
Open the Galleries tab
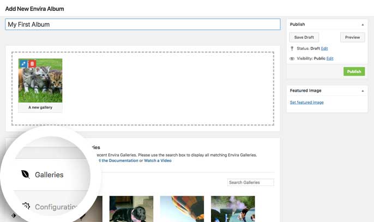pyautogui.click(x=49, y=175)
